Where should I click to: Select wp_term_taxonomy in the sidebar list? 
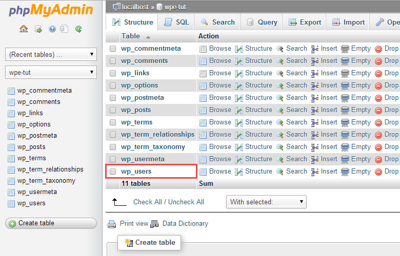47,181
